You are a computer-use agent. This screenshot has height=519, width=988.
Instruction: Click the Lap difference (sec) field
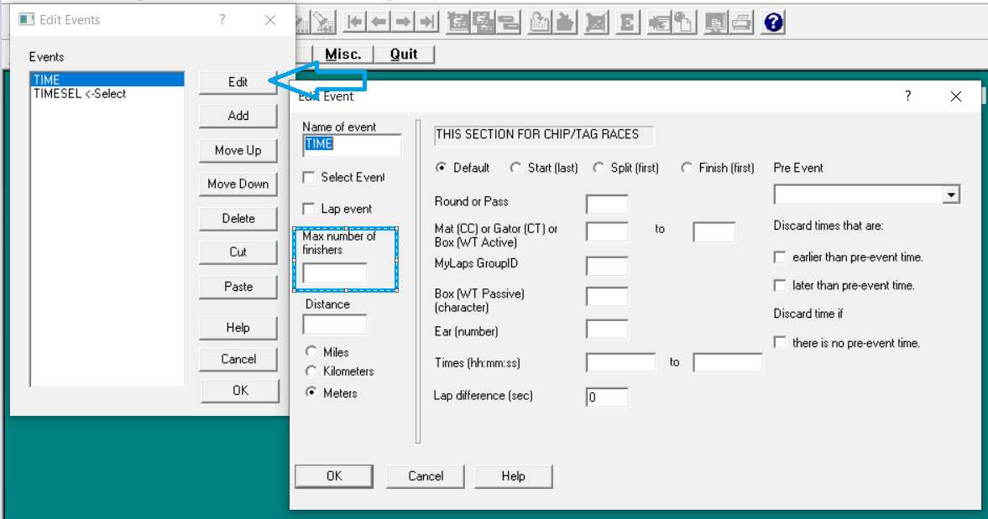[607, 397]
